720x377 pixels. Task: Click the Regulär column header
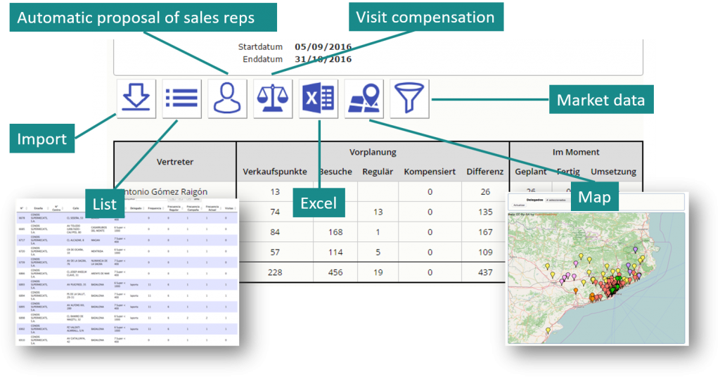377,172
